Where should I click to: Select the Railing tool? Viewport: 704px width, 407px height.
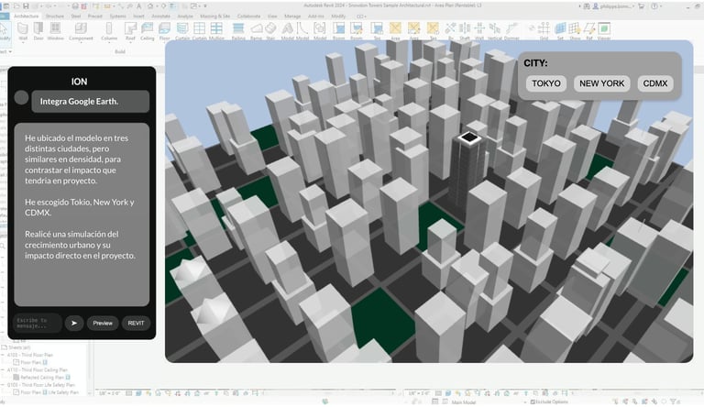tap(238, 31)
